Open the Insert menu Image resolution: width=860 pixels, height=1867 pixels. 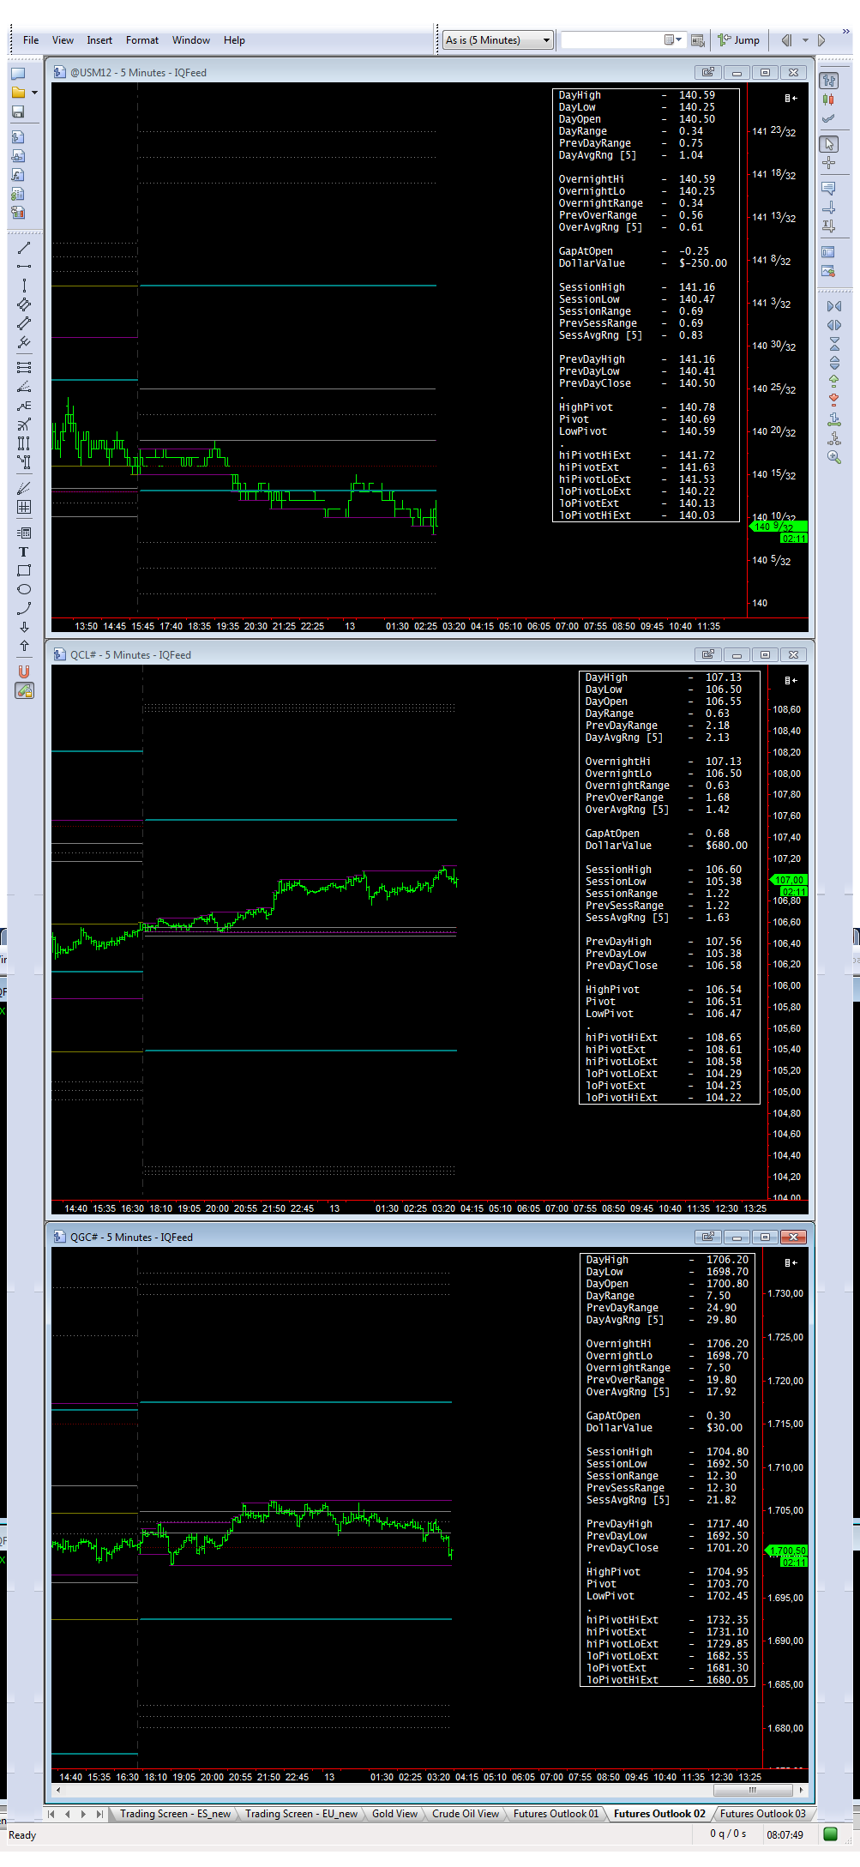pos(99,40)
